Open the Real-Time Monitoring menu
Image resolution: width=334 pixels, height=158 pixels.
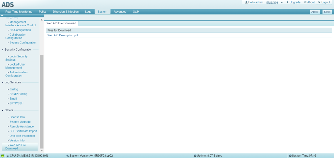coord(19,12)
